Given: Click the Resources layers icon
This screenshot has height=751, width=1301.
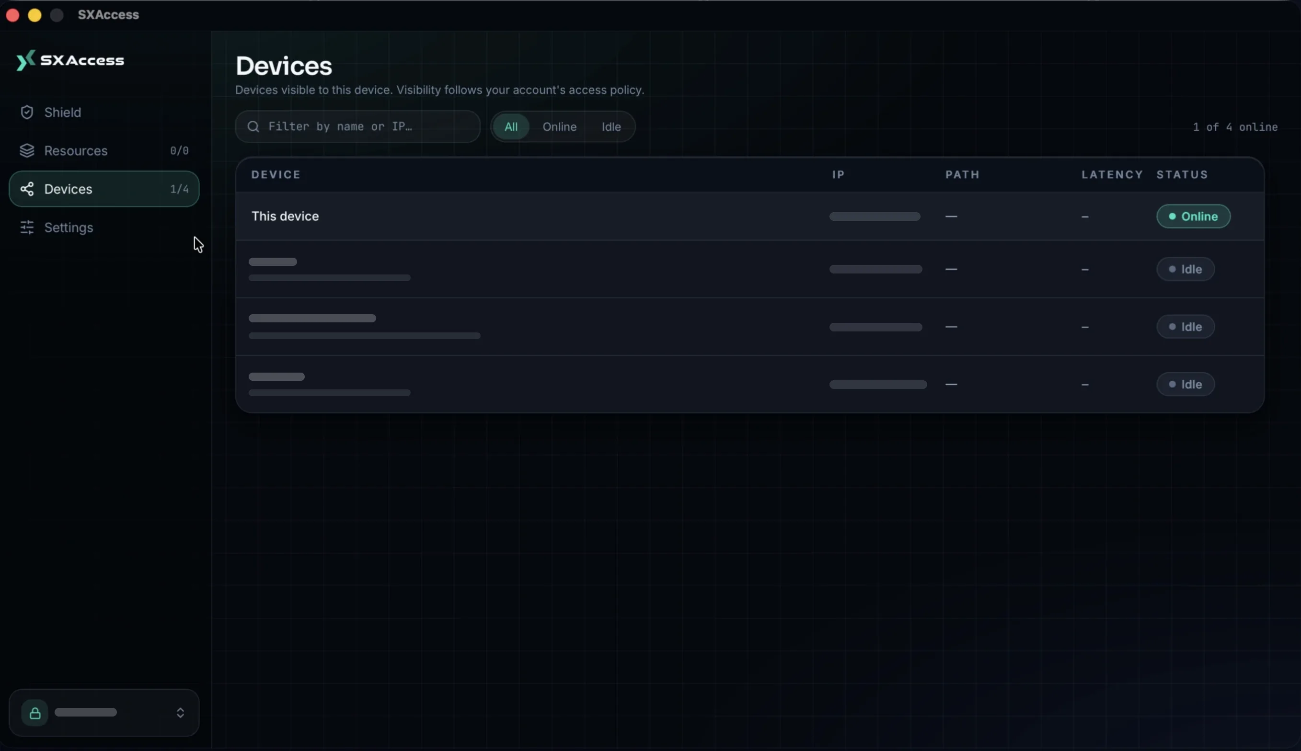Looking at the screenshot, I should [x=27, y=150].
